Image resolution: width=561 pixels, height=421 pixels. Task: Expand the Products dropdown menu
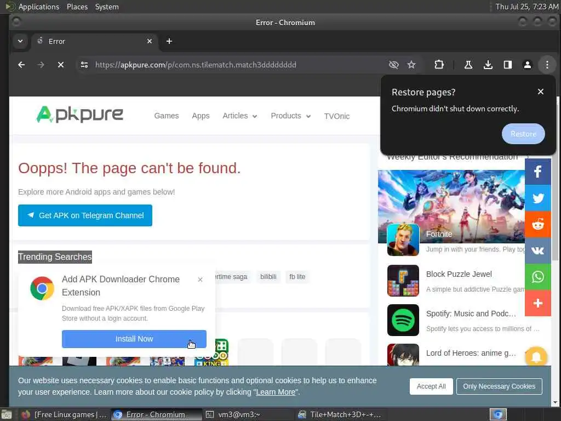coord(290,116)
